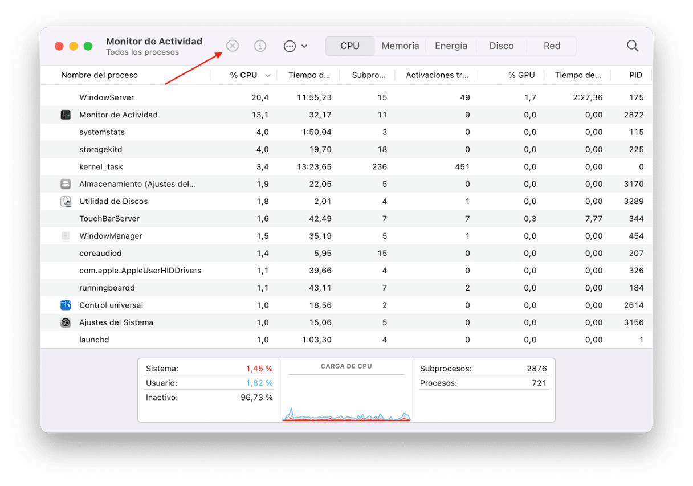Click the Subprocesos count 2876
The width and height of the screenshot is (693, 486).
pyautogui.click(x=537, y=369)
